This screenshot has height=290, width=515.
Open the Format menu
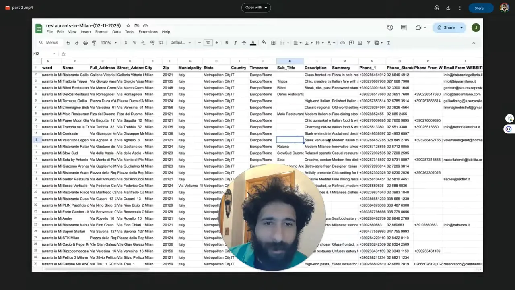101,32
